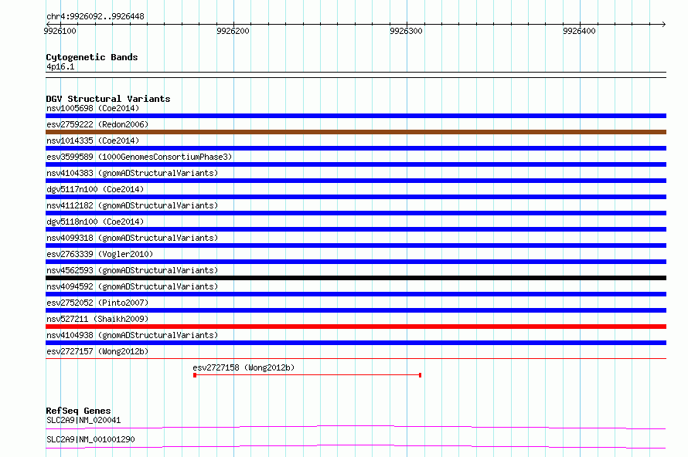Click the blue bar under nsv4104938
The width and height of the screenshot is (688, 457).
[x=356, y=343]
